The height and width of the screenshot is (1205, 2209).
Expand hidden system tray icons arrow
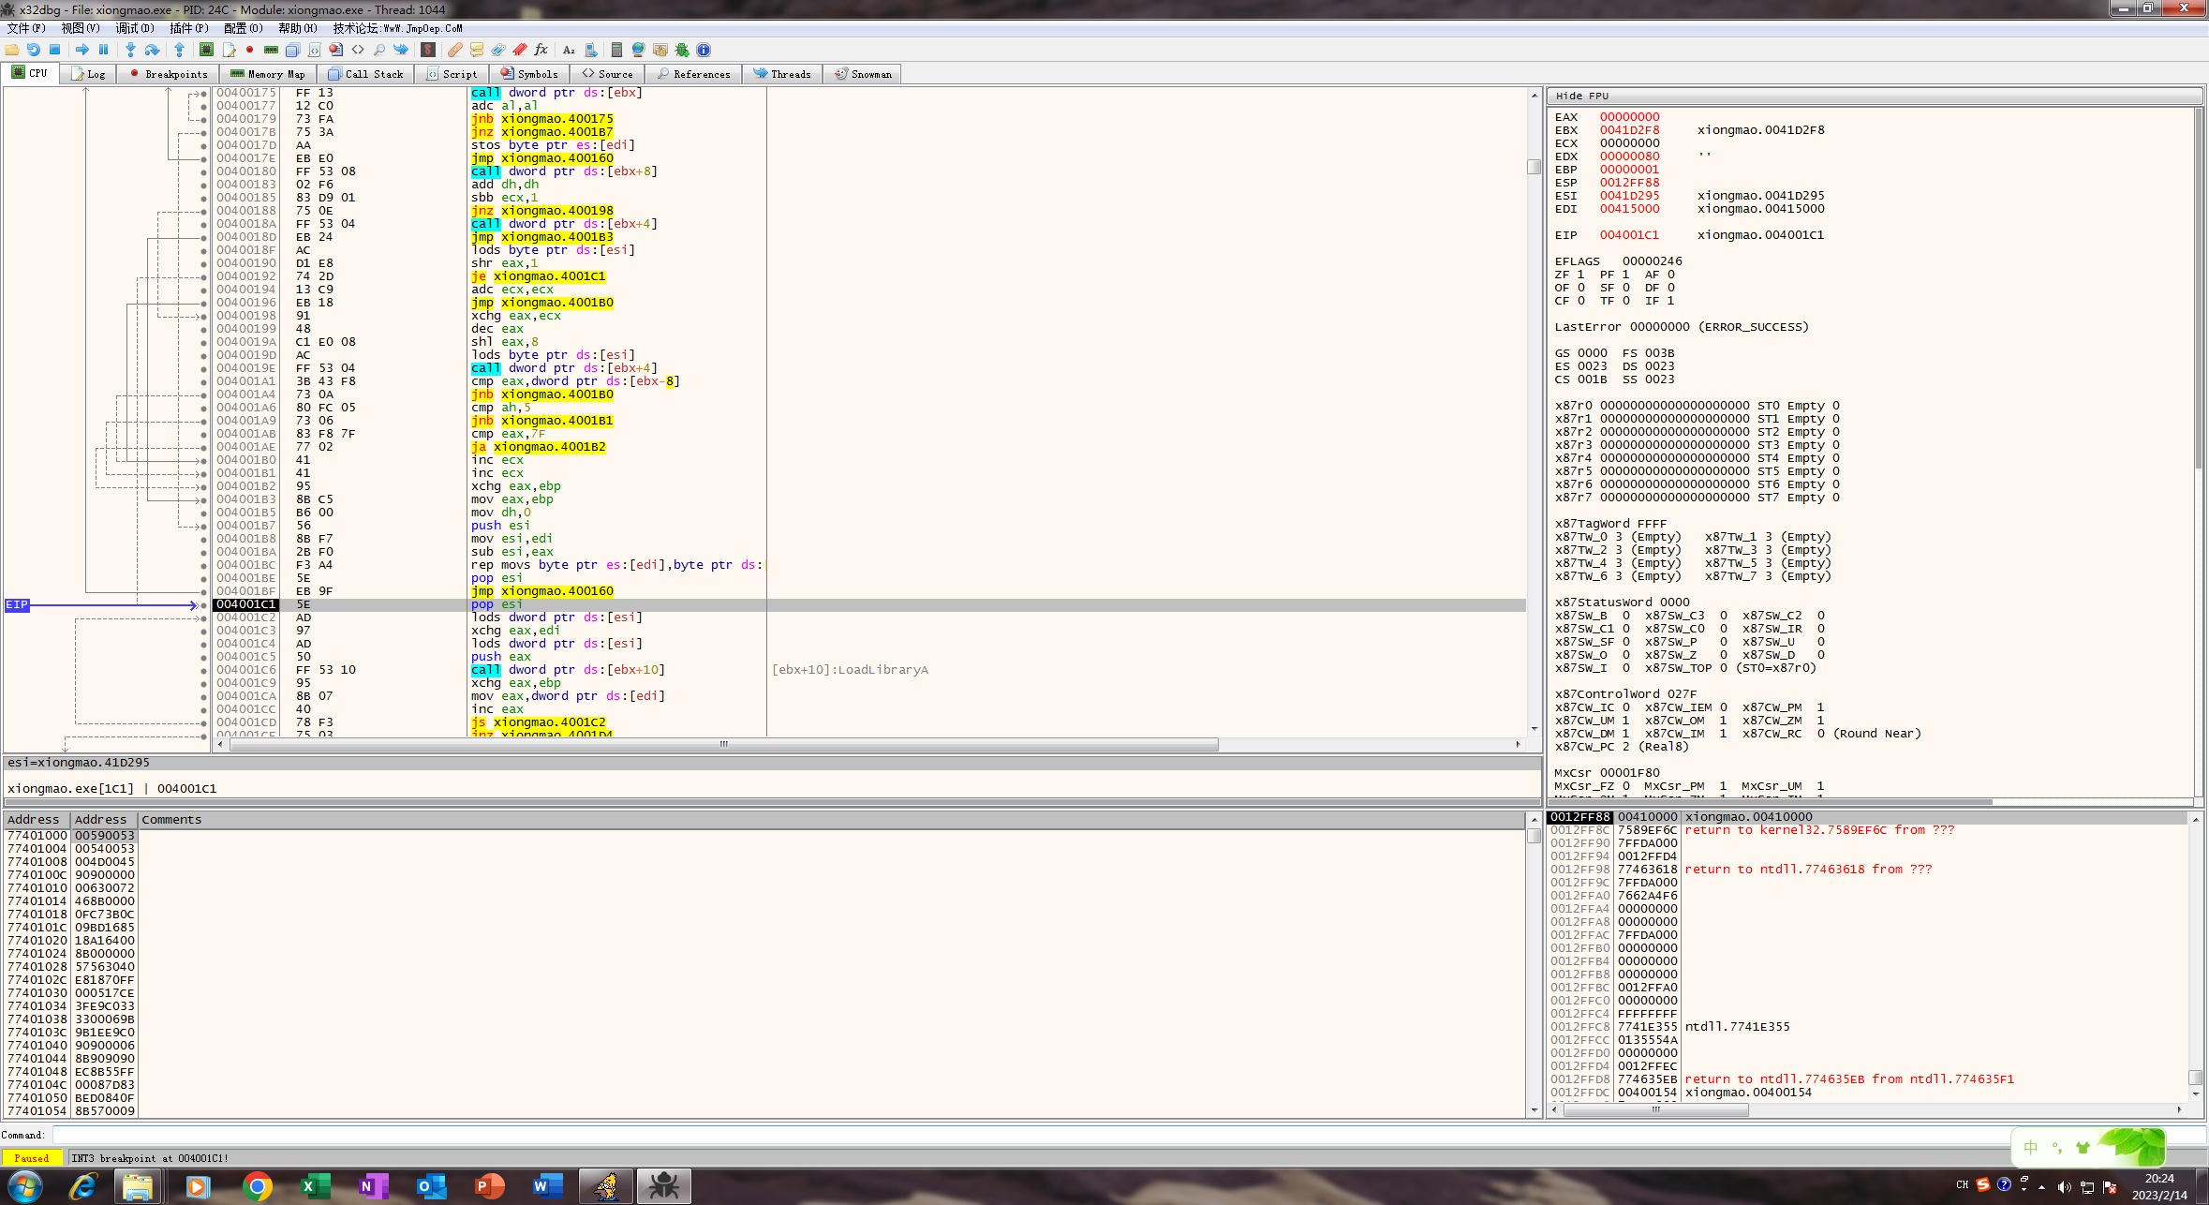tap(2041, 1186)
